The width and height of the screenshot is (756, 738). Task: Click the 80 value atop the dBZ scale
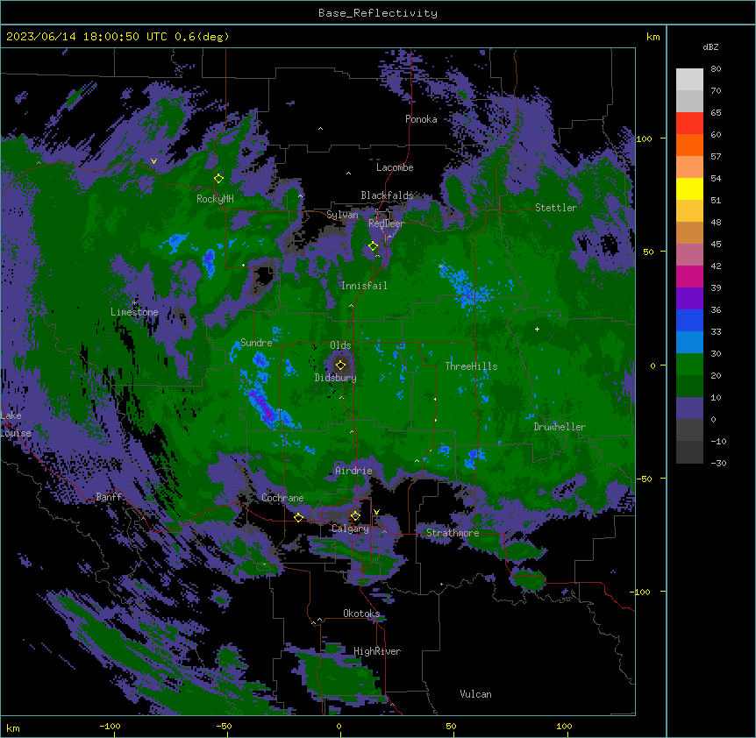point(716,69)
